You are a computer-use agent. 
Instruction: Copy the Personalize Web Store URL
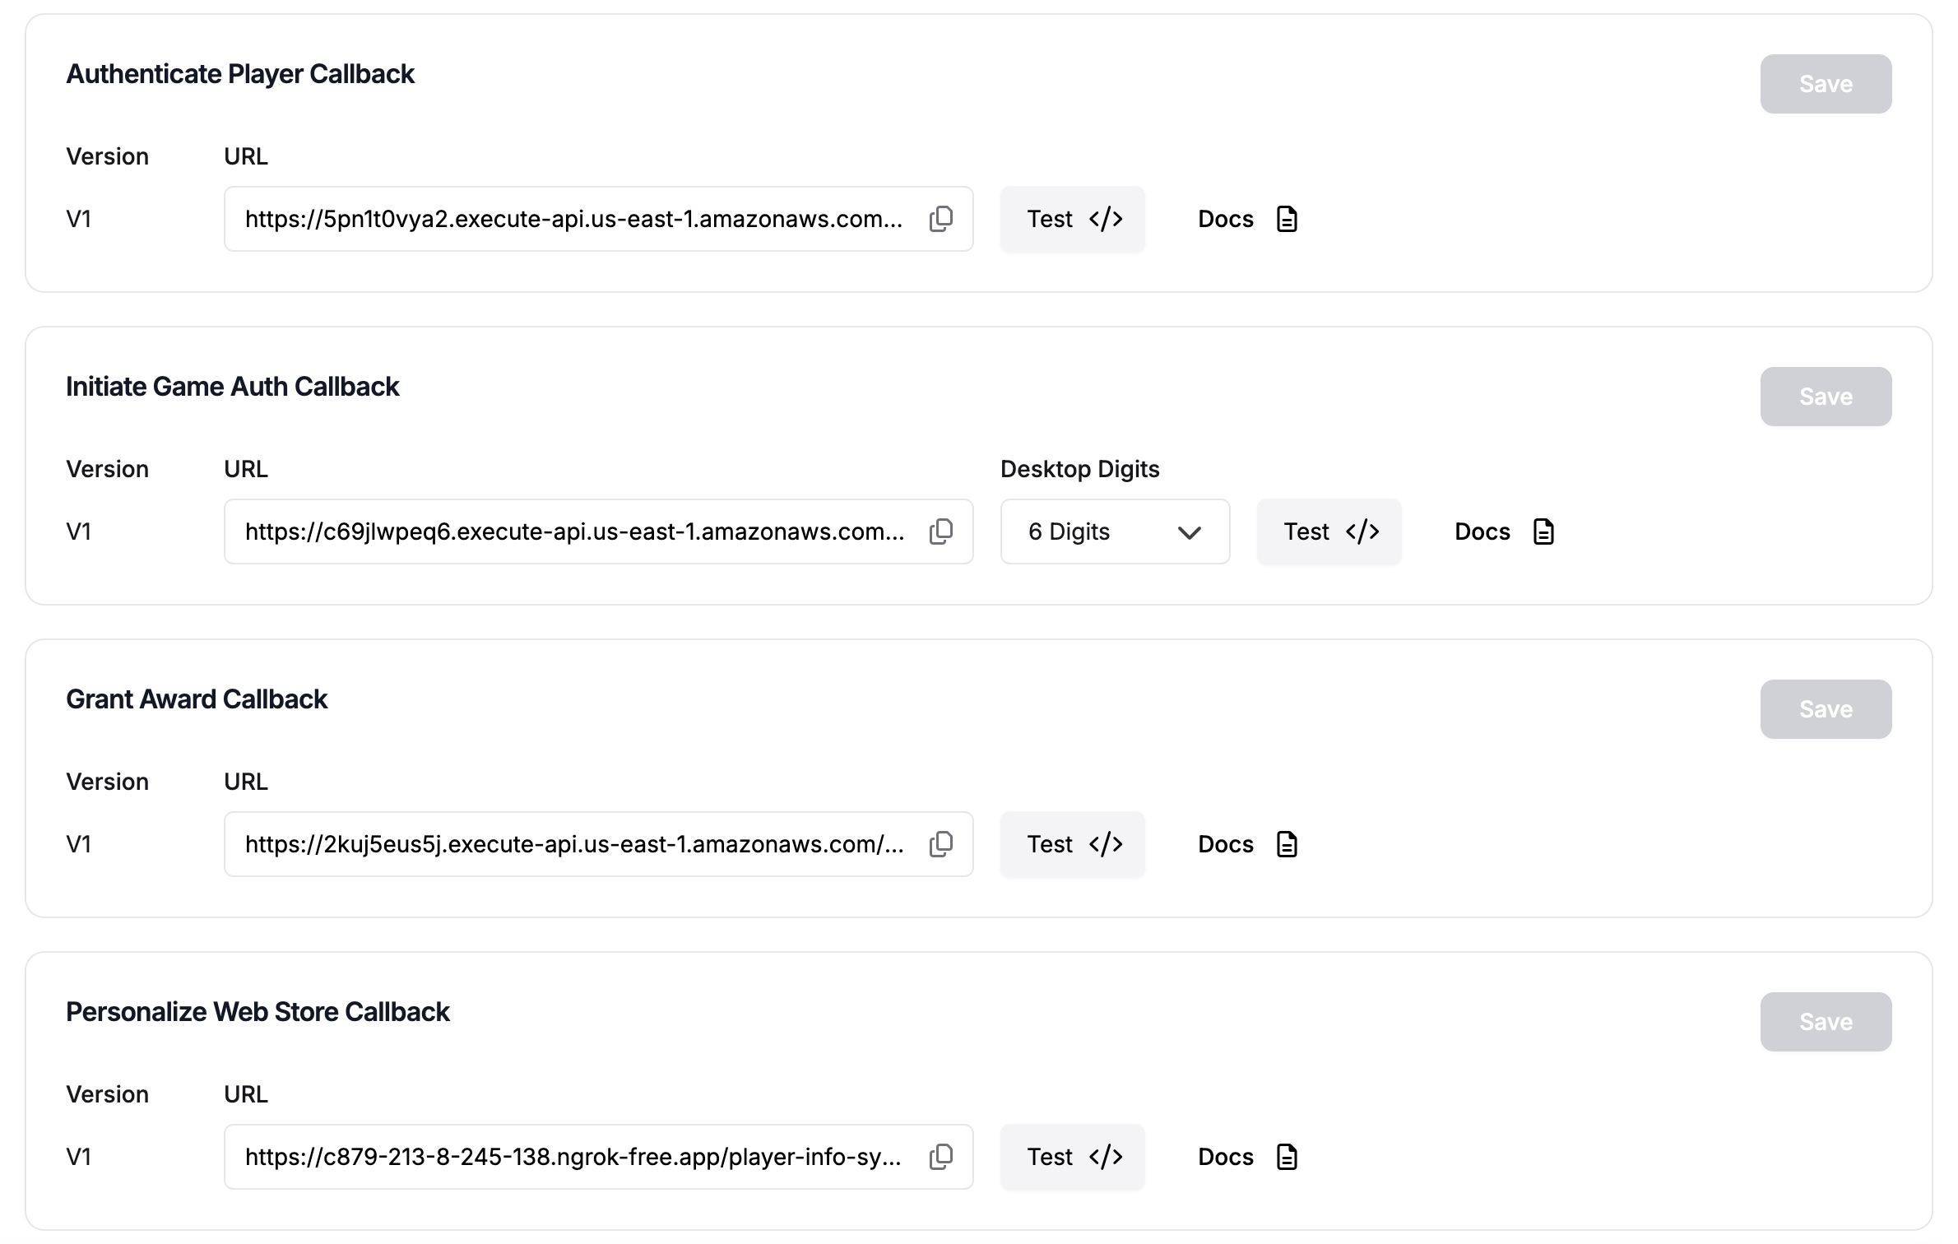[x=941, y=1157]
